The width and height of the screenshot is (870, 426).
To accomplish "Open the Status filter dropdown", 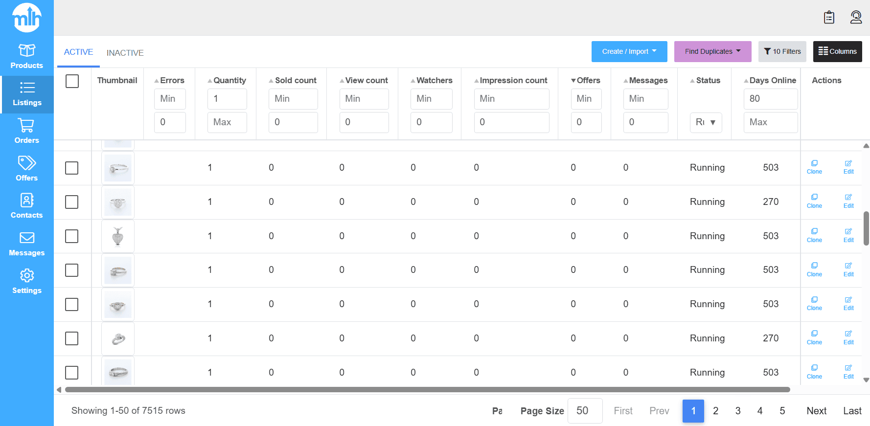I will tap(706, 122).
